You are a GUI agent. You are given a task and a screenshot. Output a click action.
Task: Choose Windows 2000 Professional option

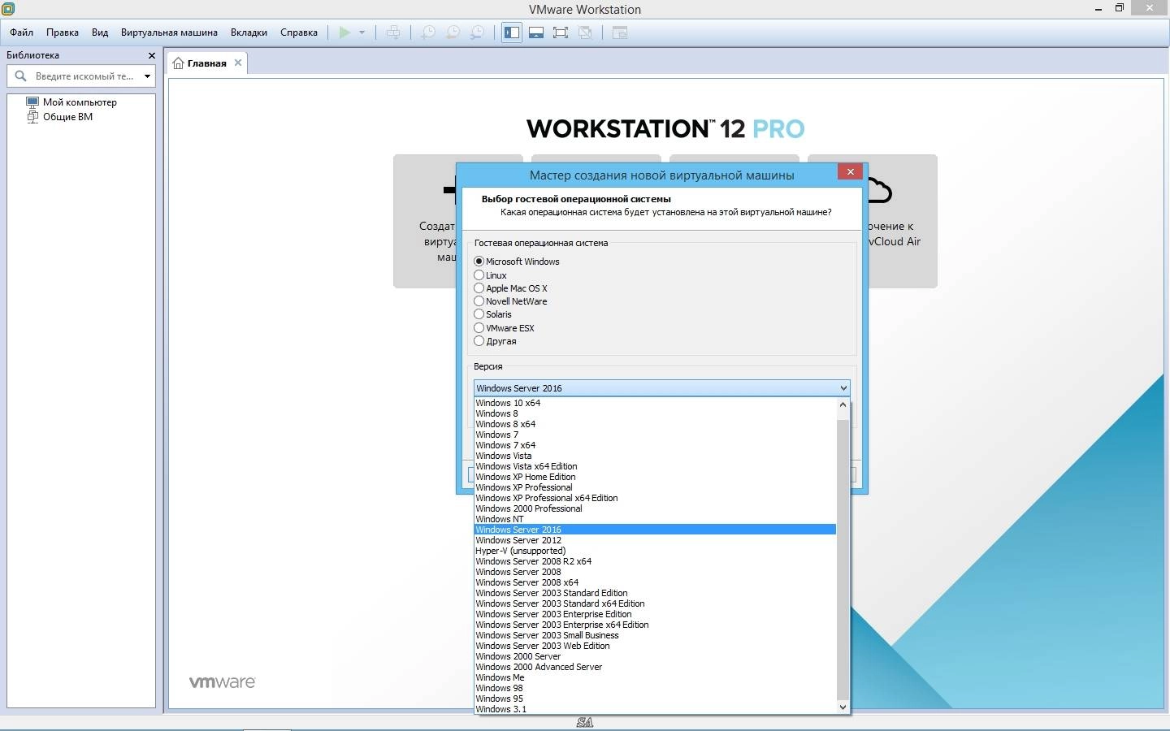655,508
